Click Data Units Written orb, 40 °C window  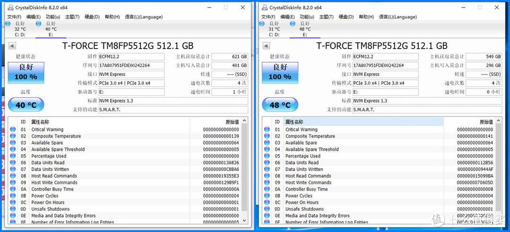13,169
